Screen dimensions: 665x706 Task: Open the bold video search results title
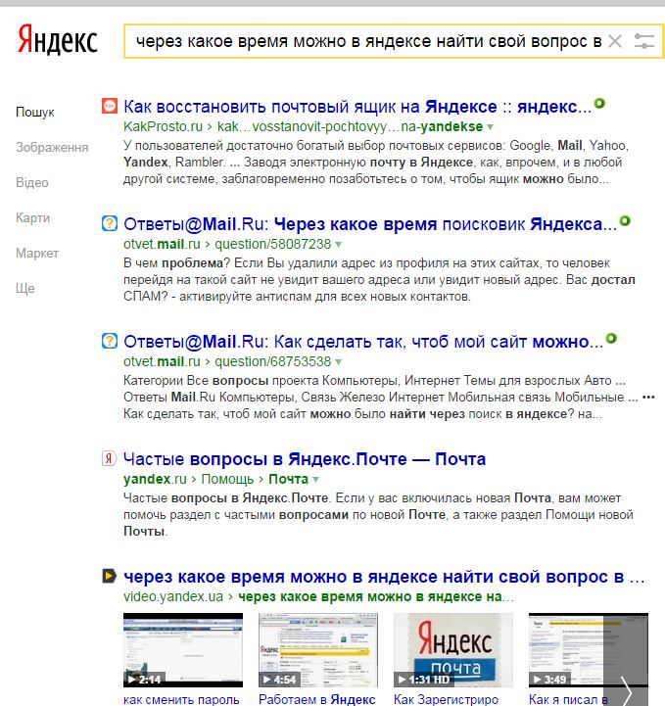[384, 577]
